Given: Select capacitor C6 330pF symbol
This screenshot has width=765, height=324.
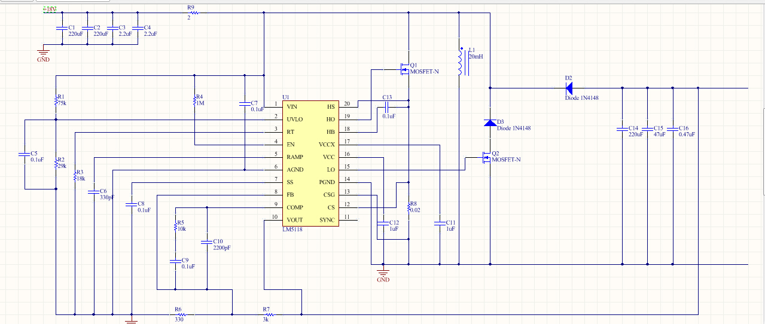Looking at the screenshot, I should tap(94, 192).
